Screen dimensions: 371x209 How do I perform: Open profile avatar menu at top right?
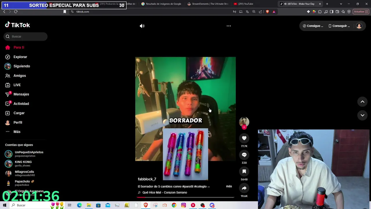coord(359,26)
